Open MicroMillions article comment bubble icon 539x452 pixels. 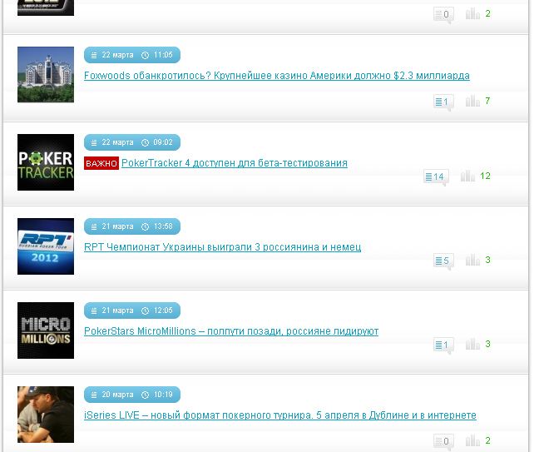click(x=443, y=345)
